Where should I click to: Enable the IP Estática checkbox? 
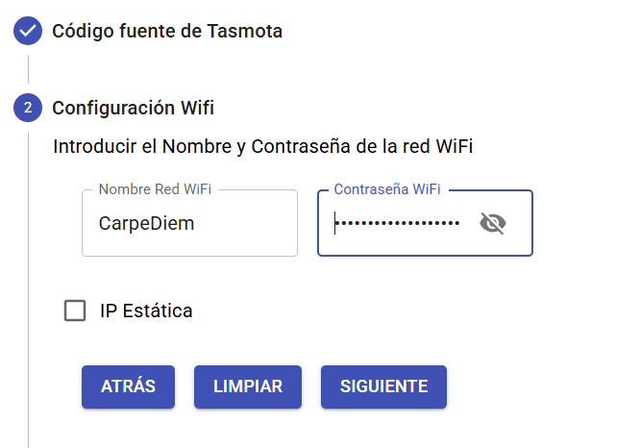tap(75, 311)
